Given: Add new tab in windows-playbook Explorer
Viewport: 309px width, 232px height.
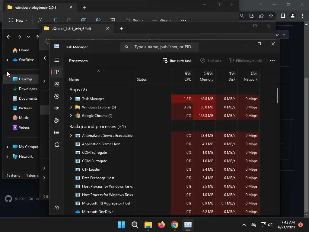Looking at the screenshot, I should point(84,8).
